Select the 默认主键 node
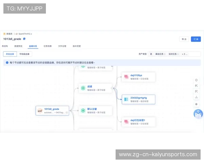Image resolution: width=204 pixels, height=163 pixels. pos(95,111)
